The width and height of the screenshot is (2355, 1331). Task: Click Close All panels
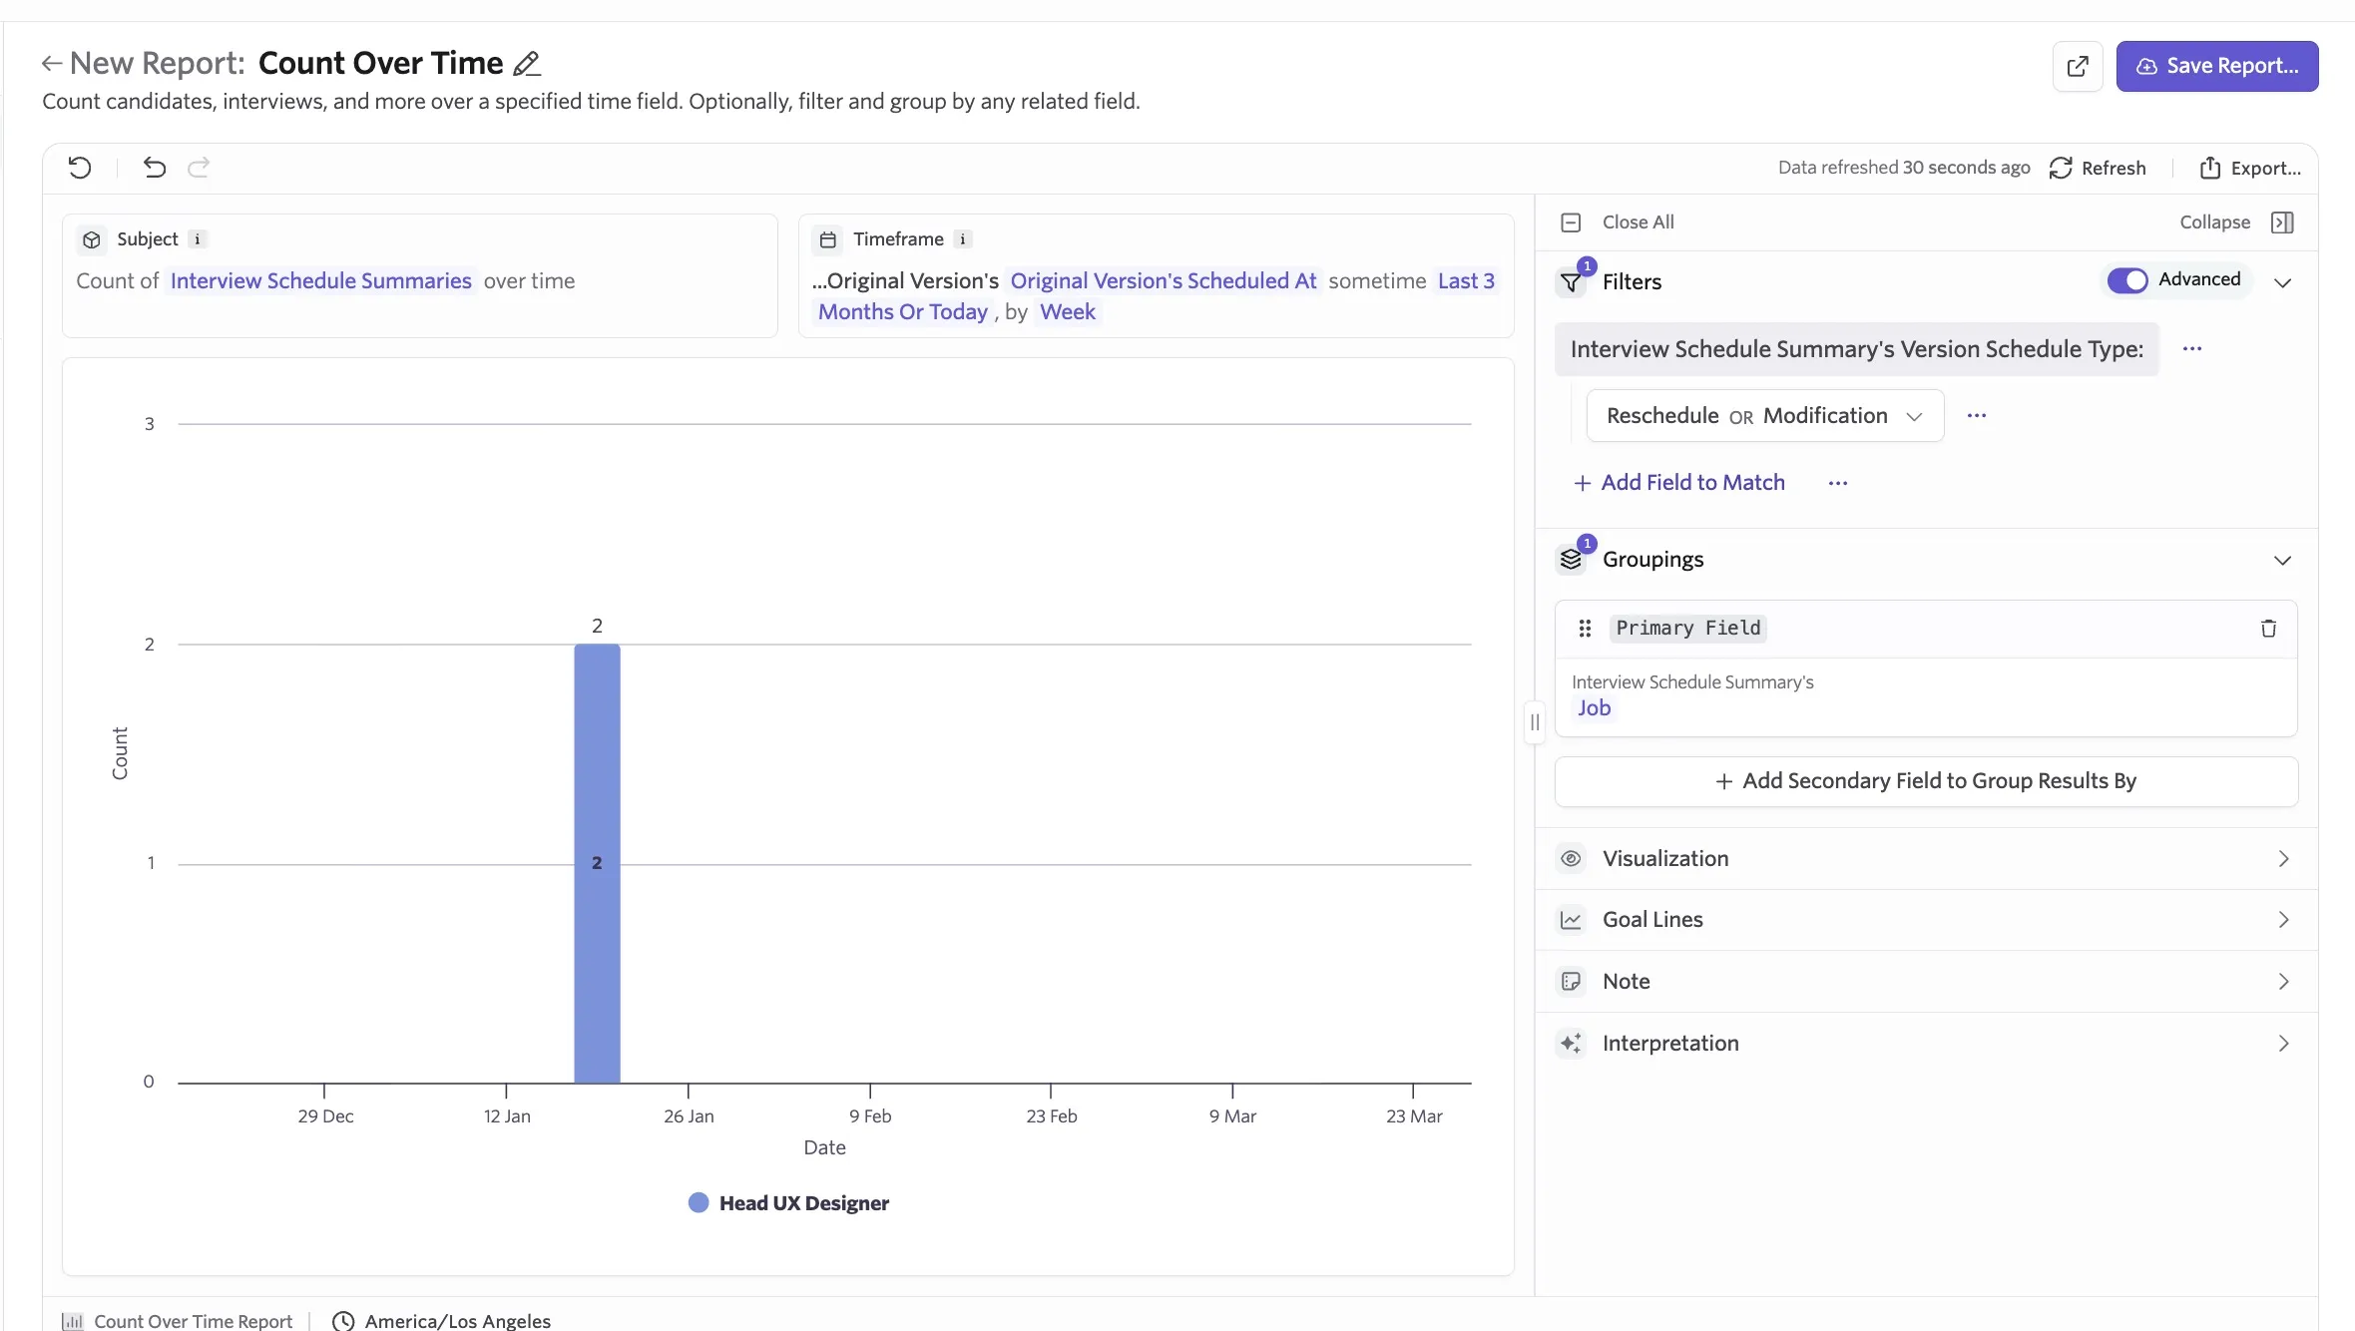tap(1638, 222)
